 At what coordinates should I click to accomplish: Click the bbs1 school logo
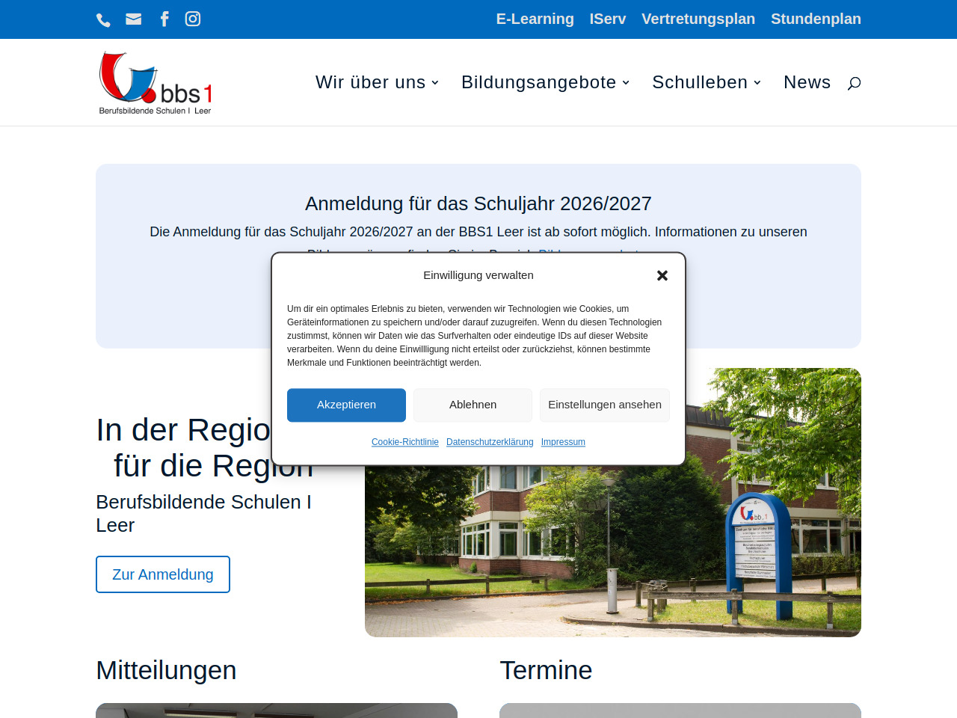click(156, 82)
